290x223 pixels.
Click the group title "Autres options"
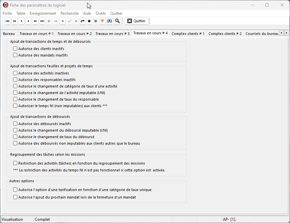22,181
